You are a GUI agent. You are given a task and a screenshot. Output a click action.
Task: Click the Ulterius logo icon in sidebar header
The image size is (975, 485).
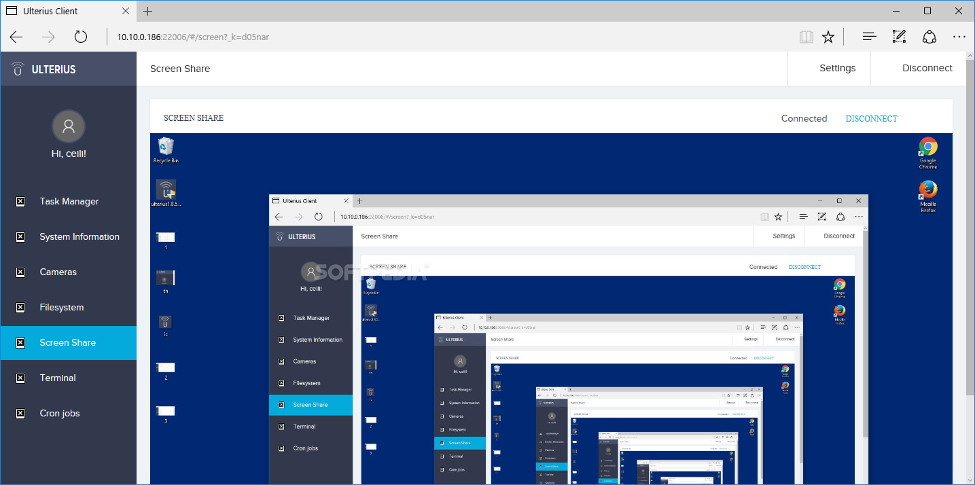tap(18, 69)
